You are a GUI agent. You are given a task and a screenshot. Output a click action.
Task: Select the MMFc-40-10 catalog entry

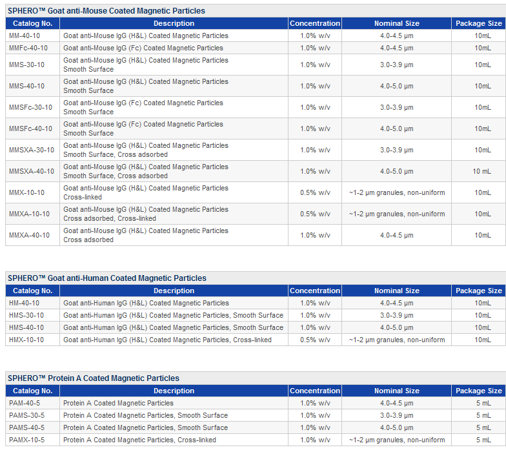point(28,48)
